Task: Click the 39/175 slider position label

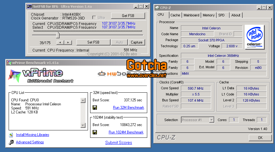Action: (x=45, y=43)
